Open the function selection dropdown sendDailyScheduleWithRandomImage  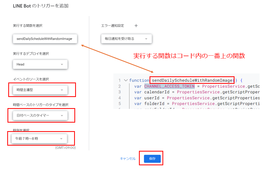click(x=45, y=39)
